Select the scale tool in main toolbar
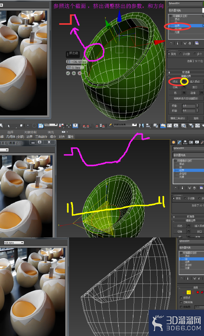204x336 pixels. pyautogui.click(x=41, y=126)
